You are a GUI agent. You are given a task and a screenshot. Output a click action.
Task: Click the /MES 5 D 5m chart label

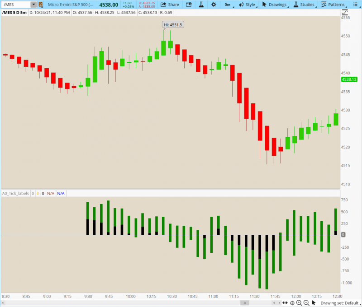tap(14, 13)
